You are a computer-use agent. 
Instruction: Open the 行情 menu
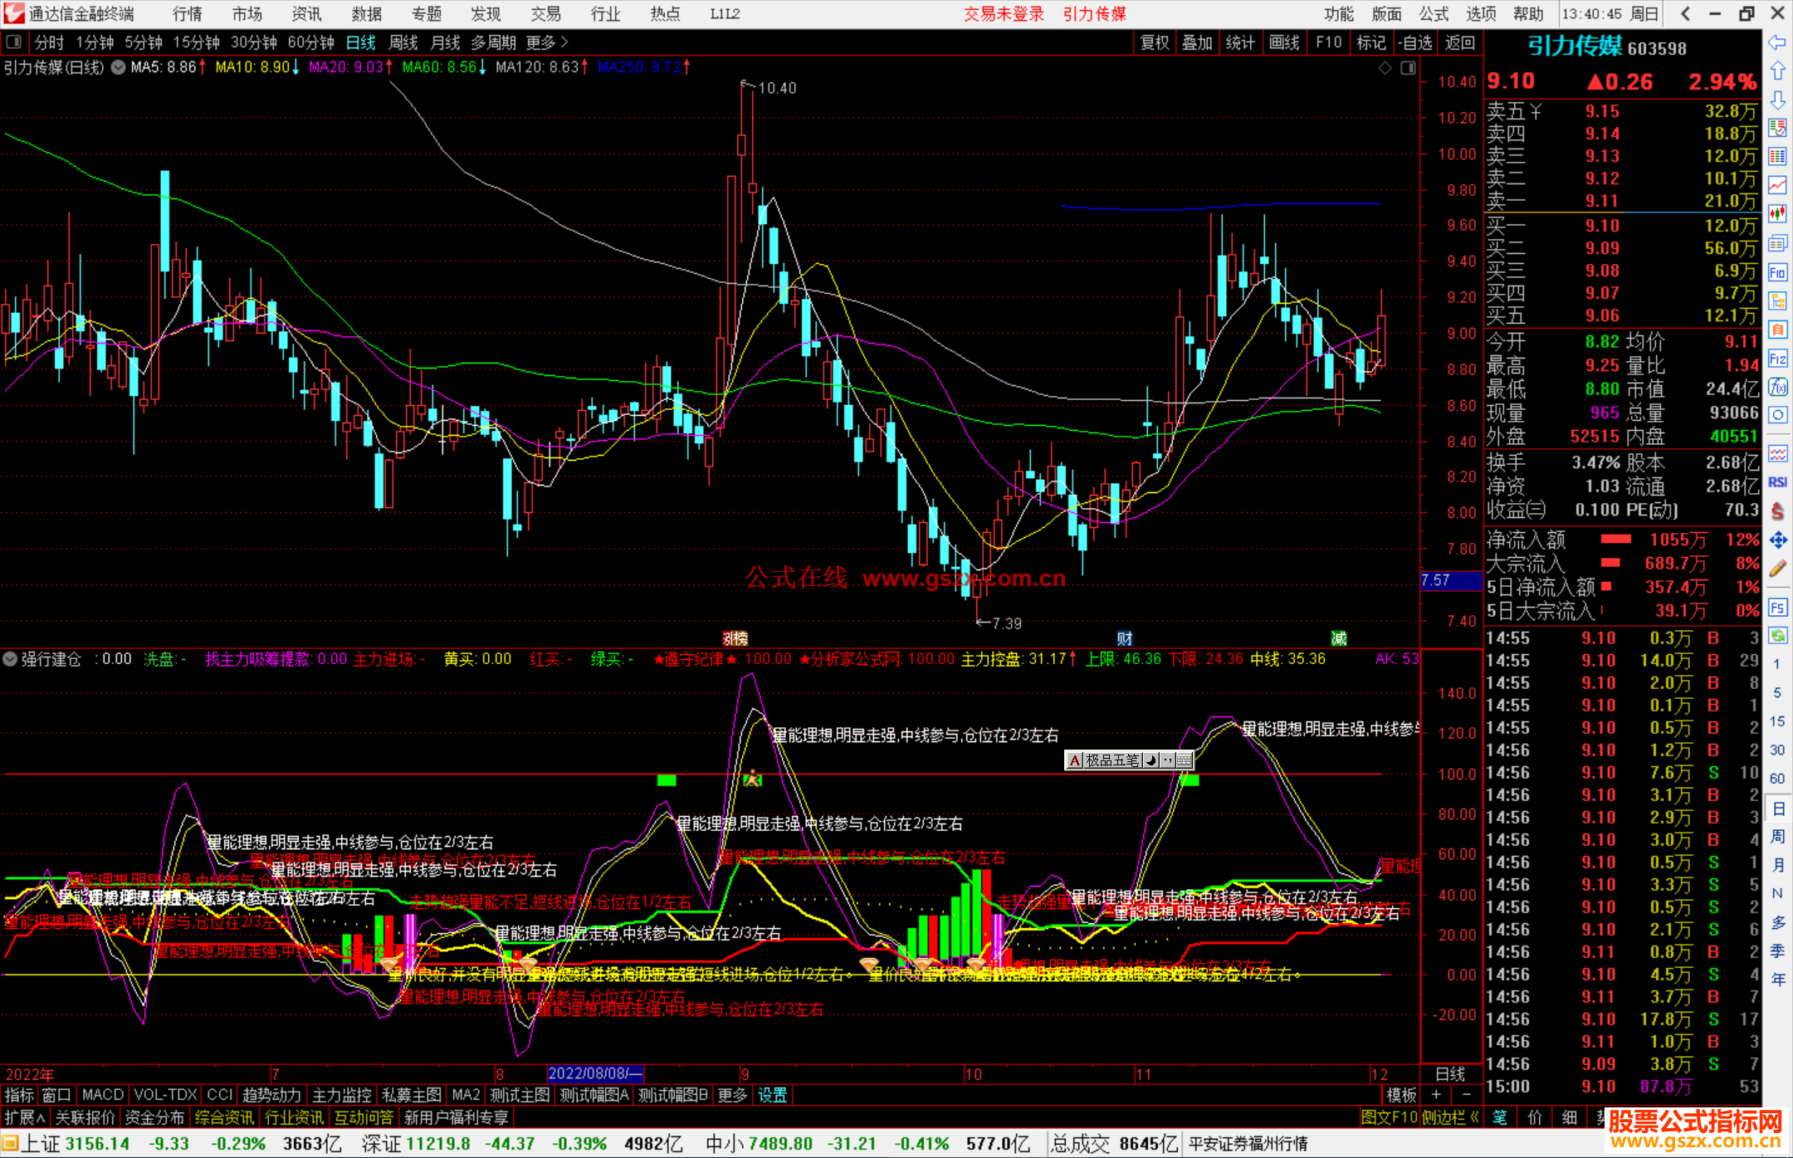(x=187, y=13)
